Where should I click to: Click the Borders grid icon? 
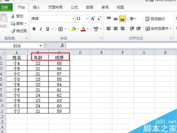pyautogui.click(x=61, y=29)
